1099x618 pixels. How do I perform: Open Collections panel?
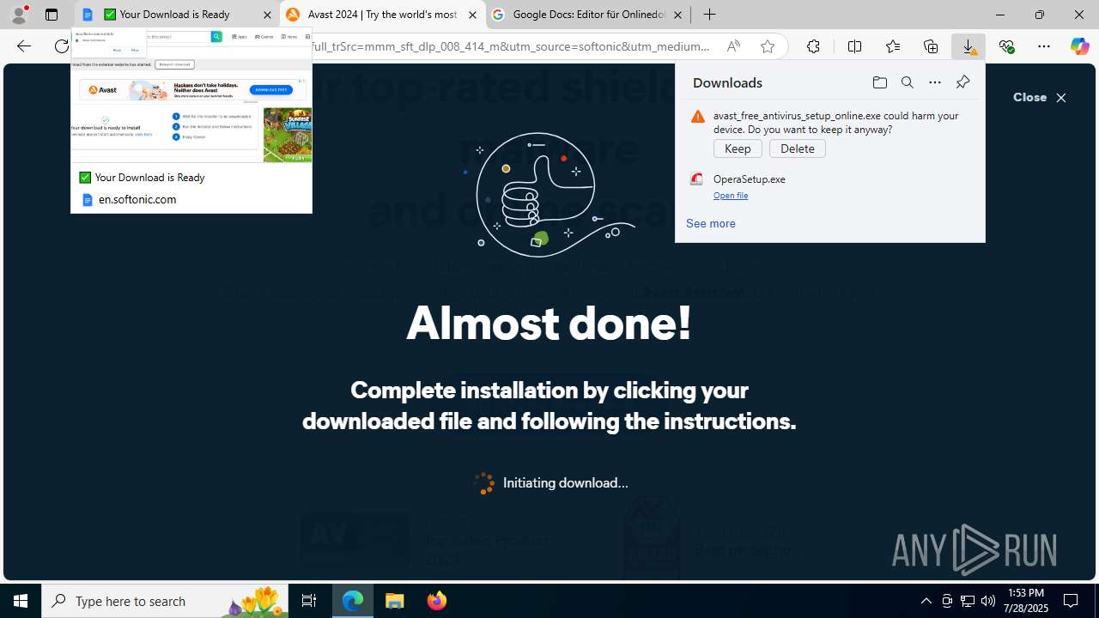[931, 46]
